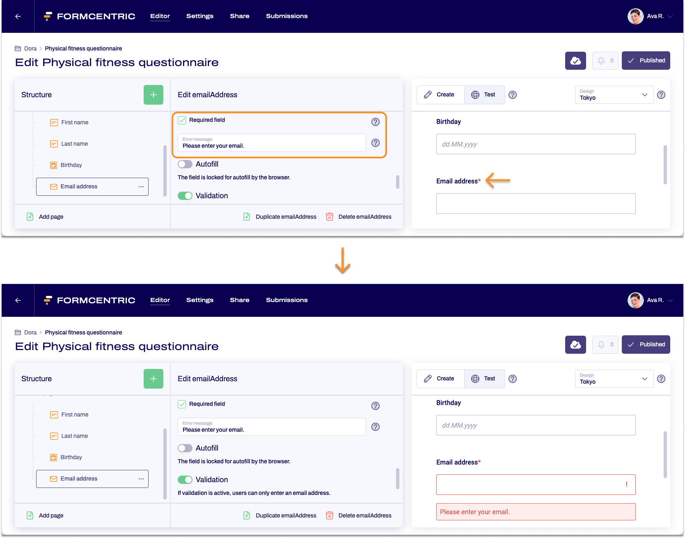Viewport: 685px width, 538px height.
Task: Switch to the Create tab
Action: [440, 95]
